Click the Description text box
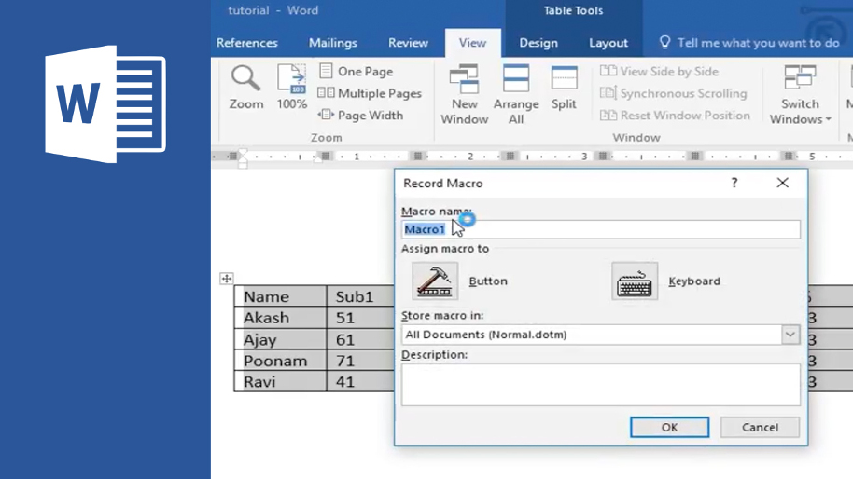This screenshot has width=853, height=479. pyautogui.click(x=601, y=385)
